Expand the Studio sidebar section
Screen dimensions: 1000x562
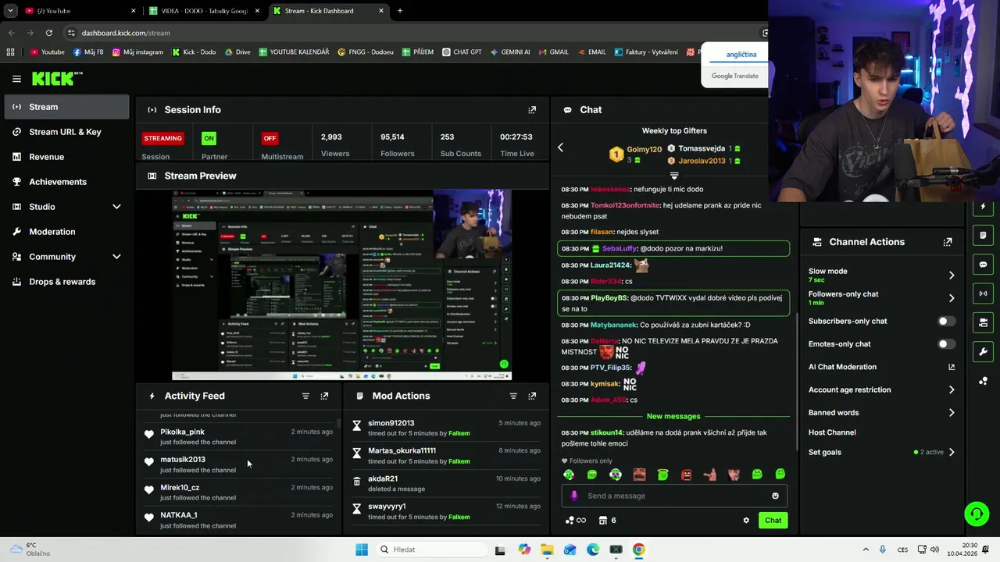116,207
